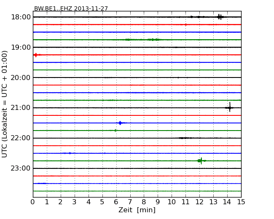Click x-axis tick label 1
274x219 pixels.
(x=47, y=202)
